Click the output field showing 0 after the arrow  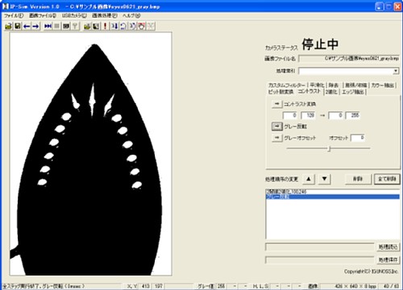(335, 115)
